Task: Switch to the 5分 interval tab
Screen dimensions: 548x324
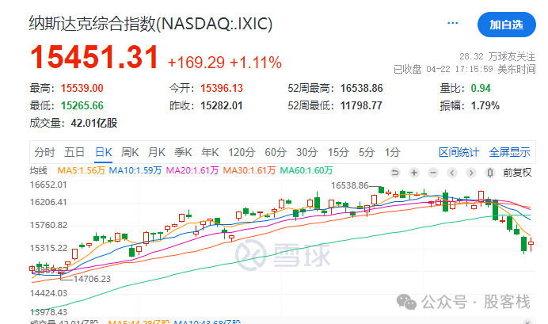Action: click(367, 152)
